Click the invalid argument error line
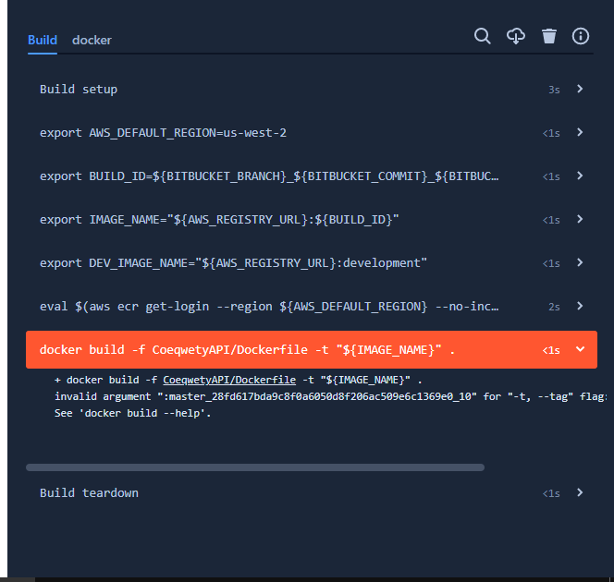 click(330, 396)
